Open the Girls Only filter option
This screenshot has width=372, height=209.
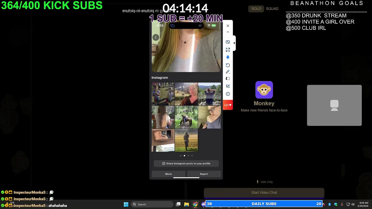click(265, 182)
